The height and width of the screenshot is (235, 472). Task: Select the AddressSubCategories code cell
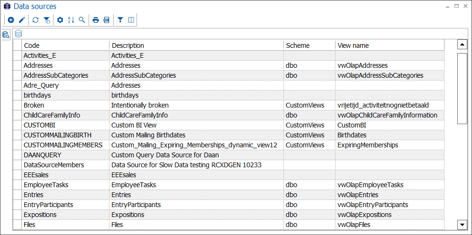(65, 75)
